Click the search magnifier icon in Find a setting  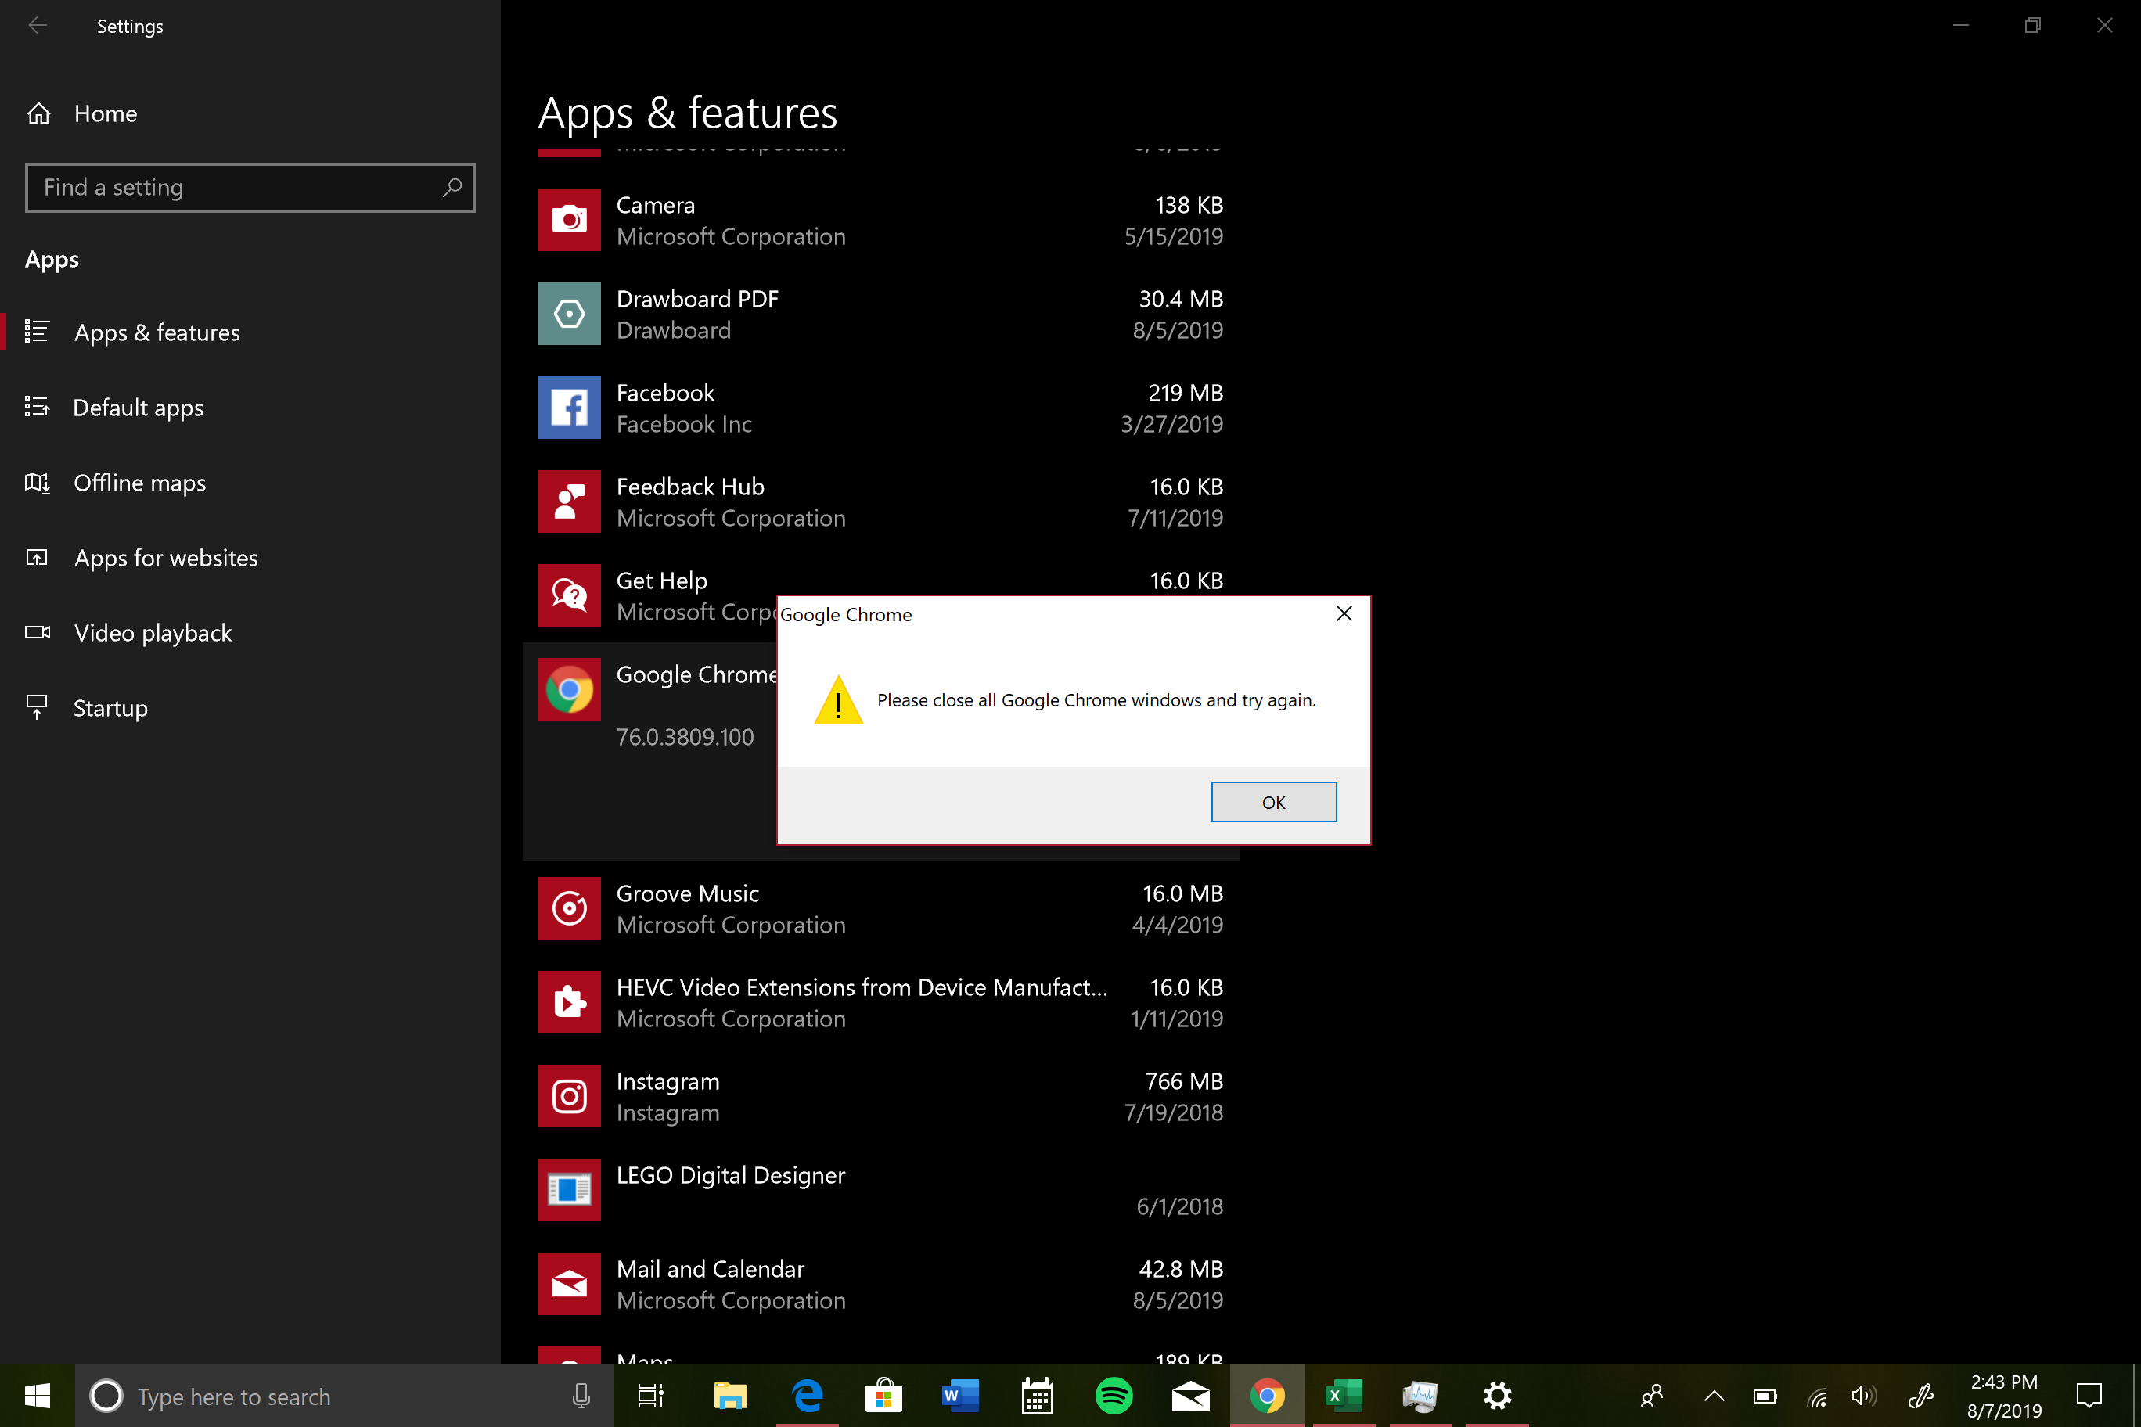tap(452, 188)
